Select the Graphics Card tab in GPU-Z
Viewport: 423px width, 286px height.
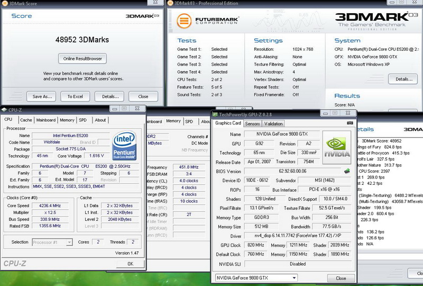click(228, 123)
